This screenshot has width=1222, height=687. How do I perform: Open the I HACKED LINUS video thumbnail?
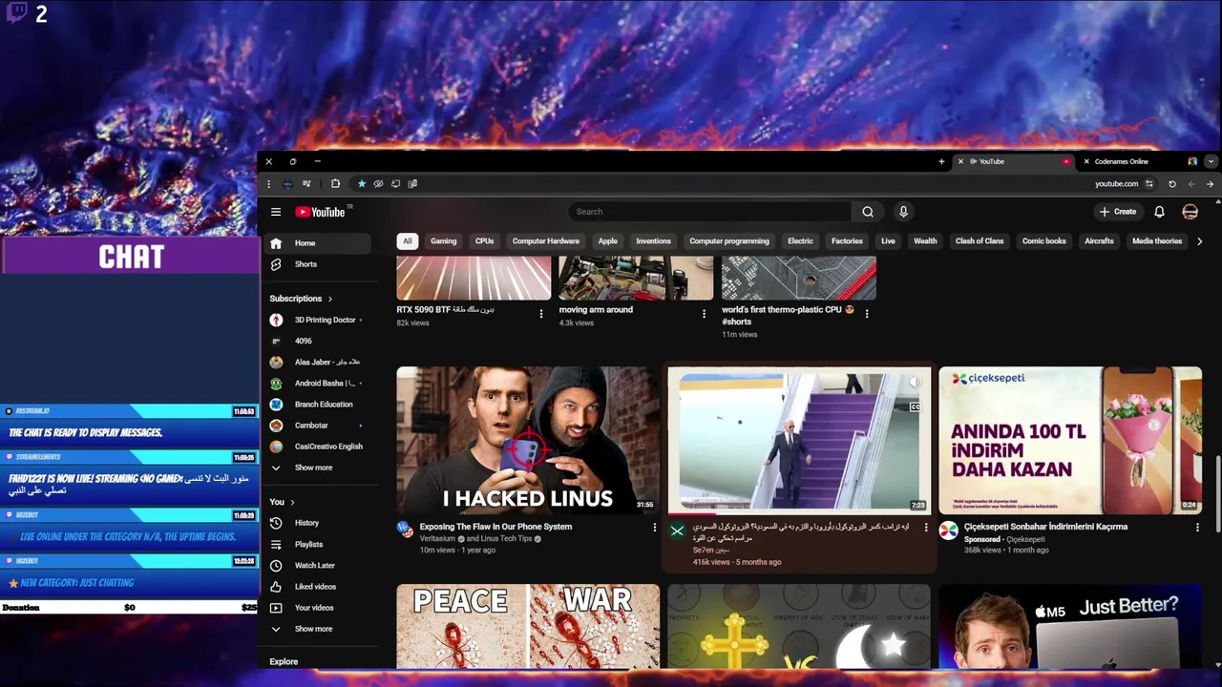pos(528,441)
